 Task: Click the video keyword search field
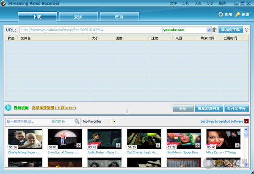click(28, 122)
